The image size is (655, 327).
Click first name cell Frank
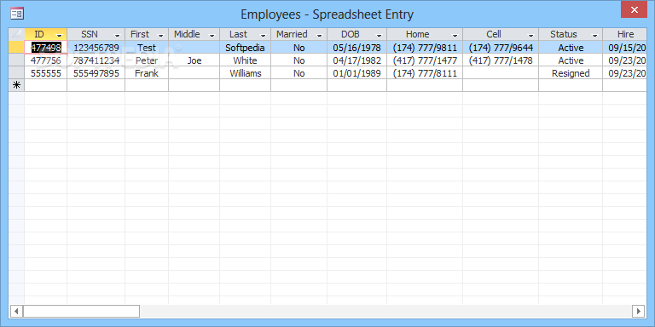147,73
